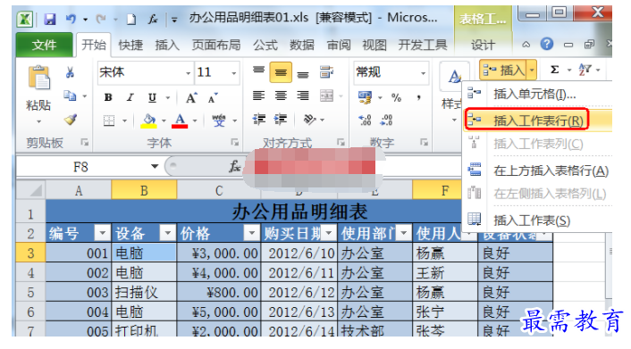Switch to the 设计 tab

coord(483,45)
